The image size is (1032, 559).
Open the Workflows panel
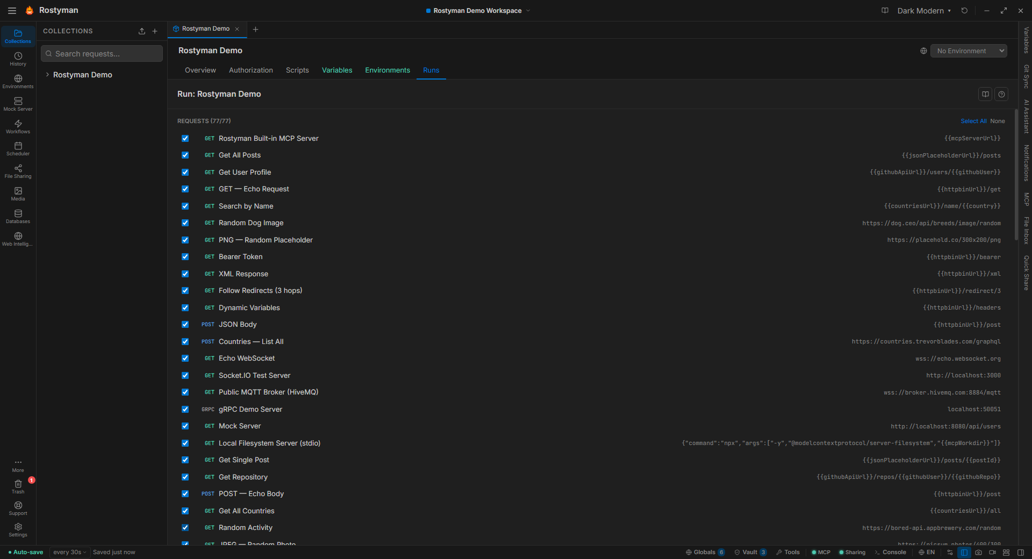tap(18, 127)
